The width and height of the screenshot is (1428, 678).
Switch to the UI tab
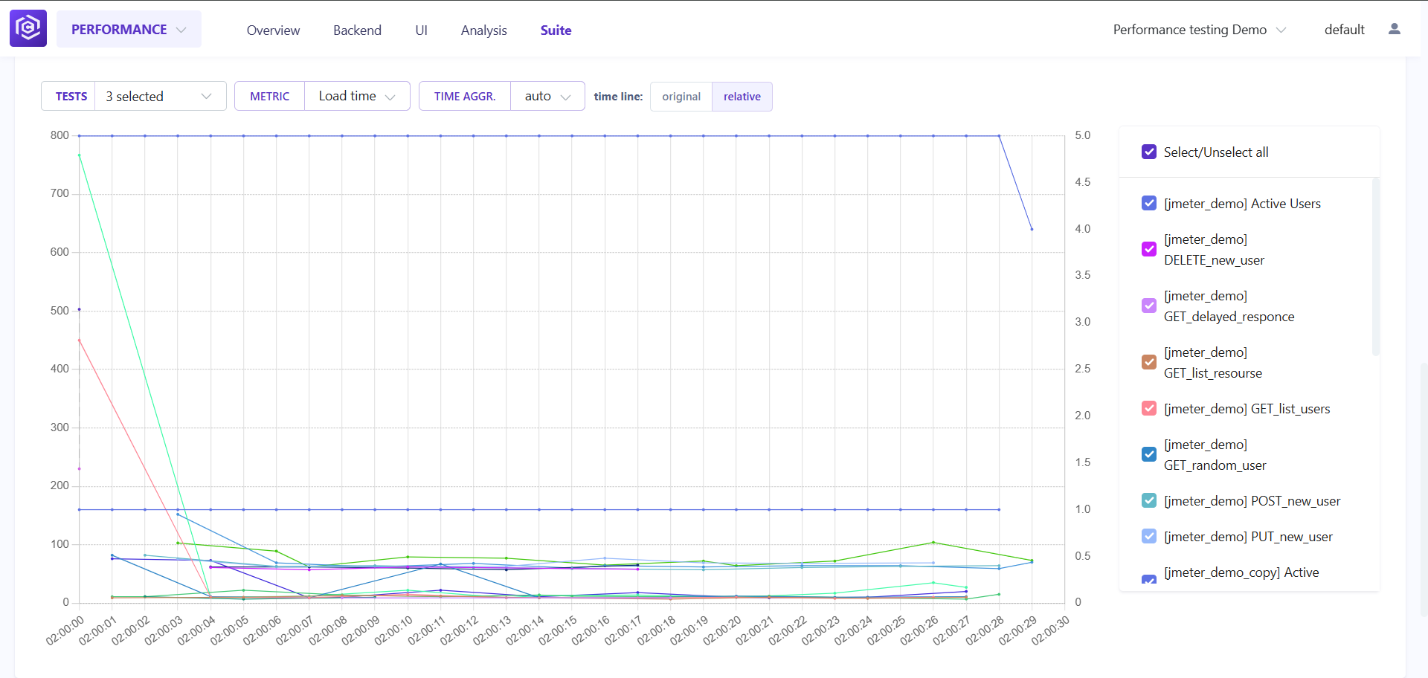click(421, 30)
